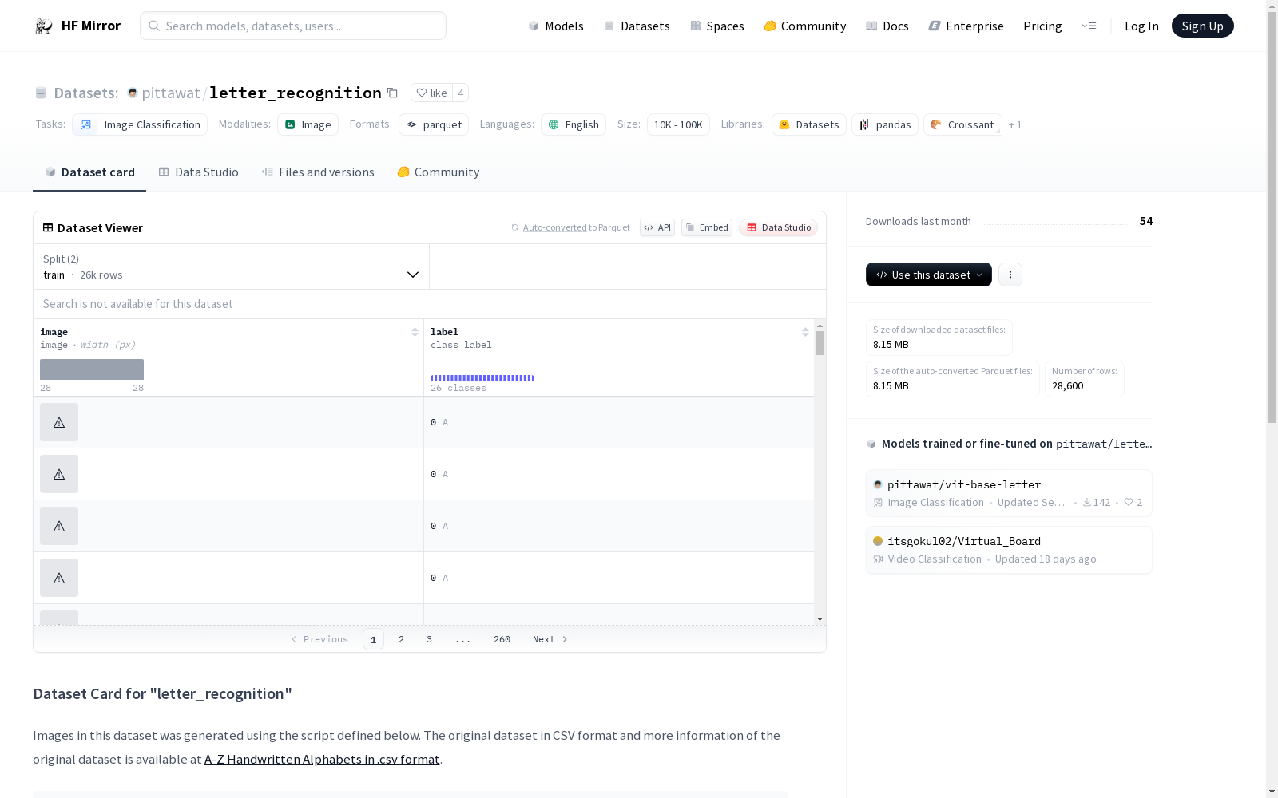Click the heart like button

tap(431, 93)
